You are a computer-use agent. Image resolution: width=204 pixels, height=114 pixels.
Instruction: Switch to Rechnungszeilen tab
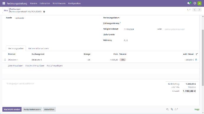coord(16,48)
